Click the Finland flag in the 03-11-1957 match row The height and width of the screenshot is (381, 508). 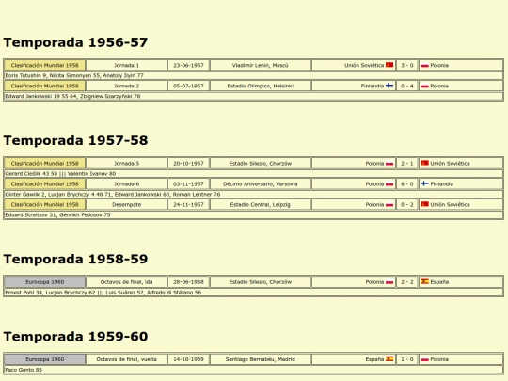pyautogui.click(x=424, y=183)
